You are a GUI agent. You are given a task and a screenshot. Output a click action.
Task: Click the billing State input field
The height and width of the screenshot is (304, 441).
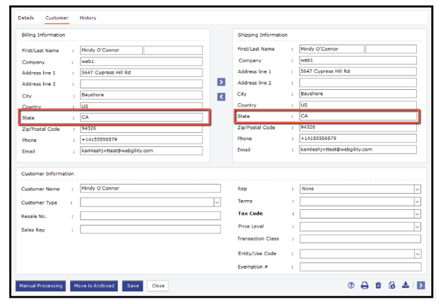(141, 117)
